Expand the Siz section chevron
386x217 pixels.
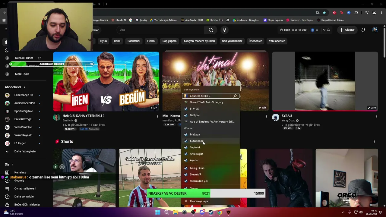[x=12, y=165]
